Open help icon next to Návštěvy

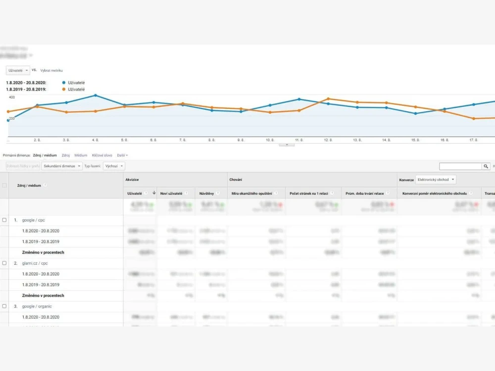tap(218, 193)
